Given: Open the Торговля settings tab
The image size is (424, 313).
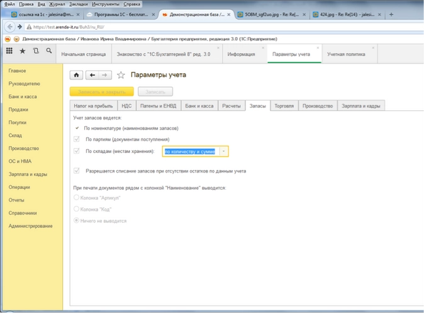Looking at the screenshot, I should click(284, 106).
